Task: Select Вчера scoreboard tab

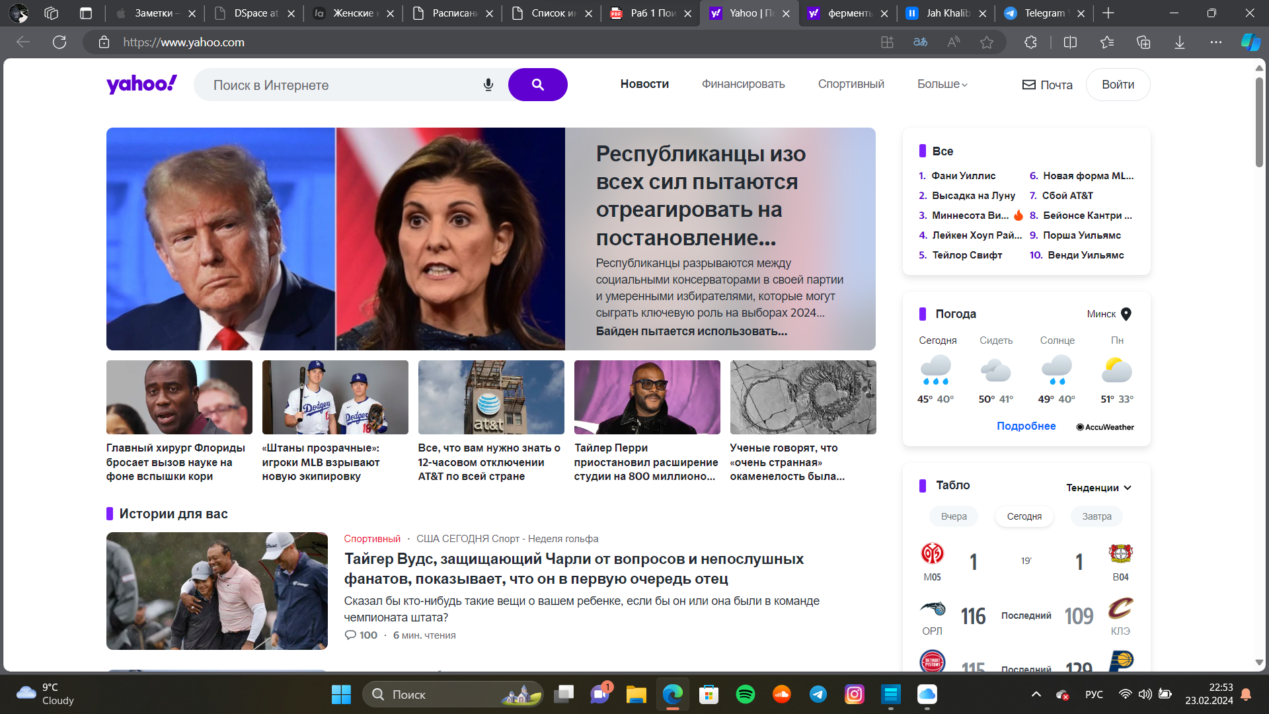Action: [954, 516]
